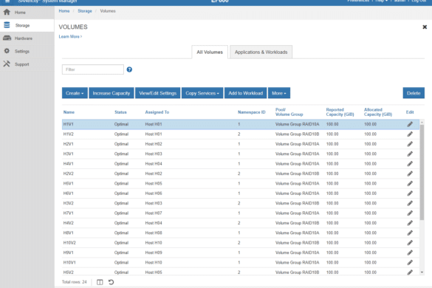Open the Support sidebar menu item
Viewport: 432px width, 288px height.
pos(27,64)
